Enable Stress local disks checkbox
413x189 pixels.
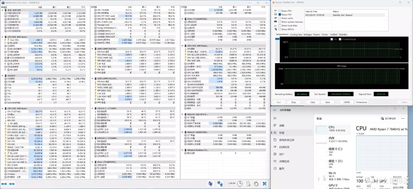[280, 26]
